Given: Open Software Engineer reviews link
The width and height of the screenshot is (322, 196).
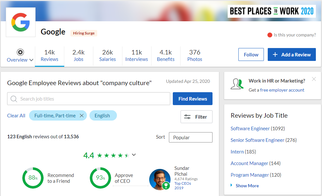Looking at the screenshot, I should click(250, 129).
